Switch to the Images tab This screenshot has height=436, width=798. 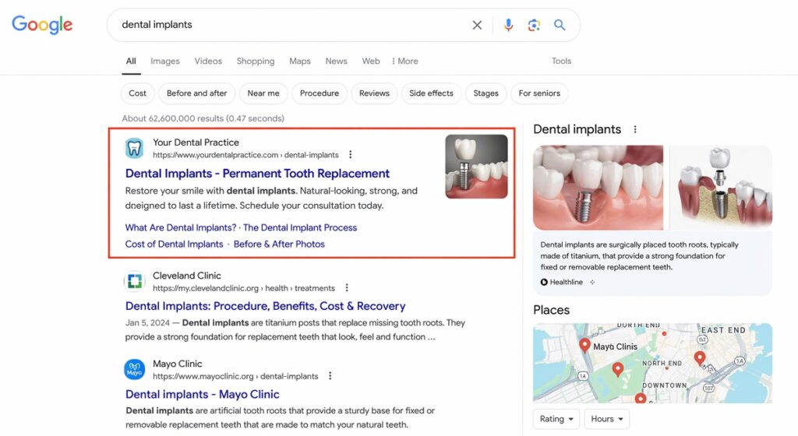[165, 61]
